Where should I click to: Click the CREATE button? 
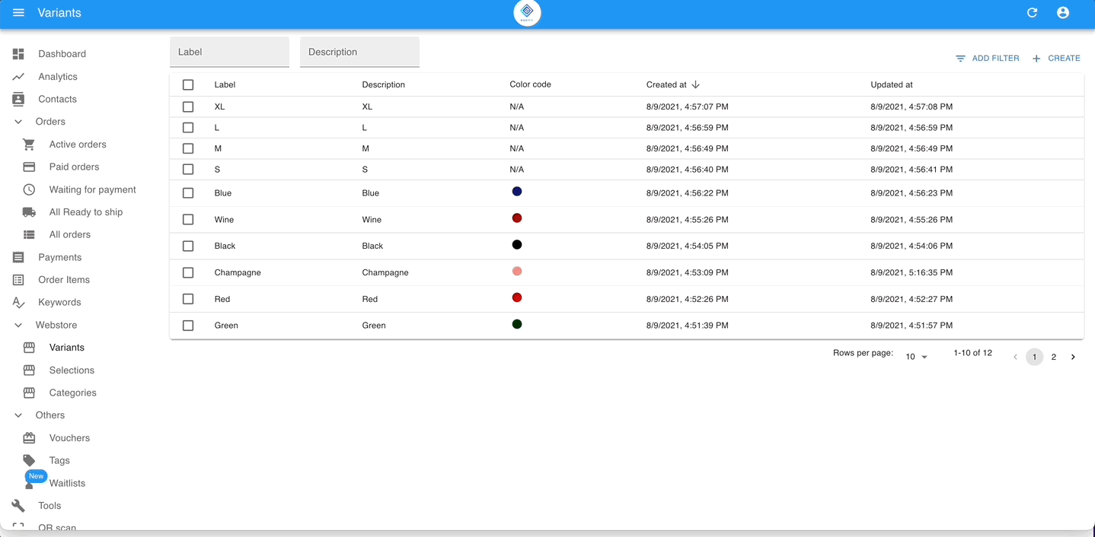click(x=1056, y=59)
